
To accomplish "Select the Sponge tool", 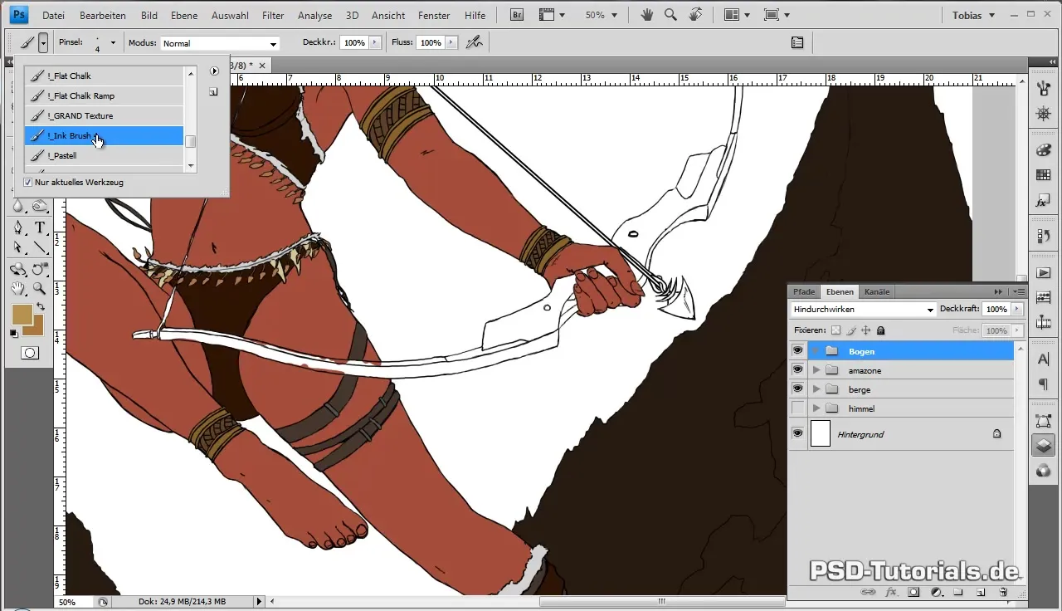I will 39,207.
